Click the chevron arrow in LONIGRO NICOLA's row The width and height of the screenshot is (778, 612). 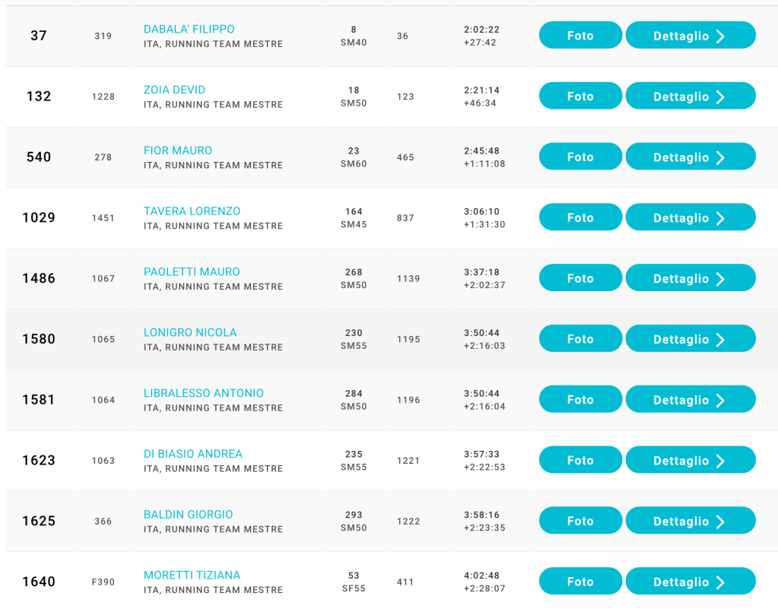pos(720,340)
